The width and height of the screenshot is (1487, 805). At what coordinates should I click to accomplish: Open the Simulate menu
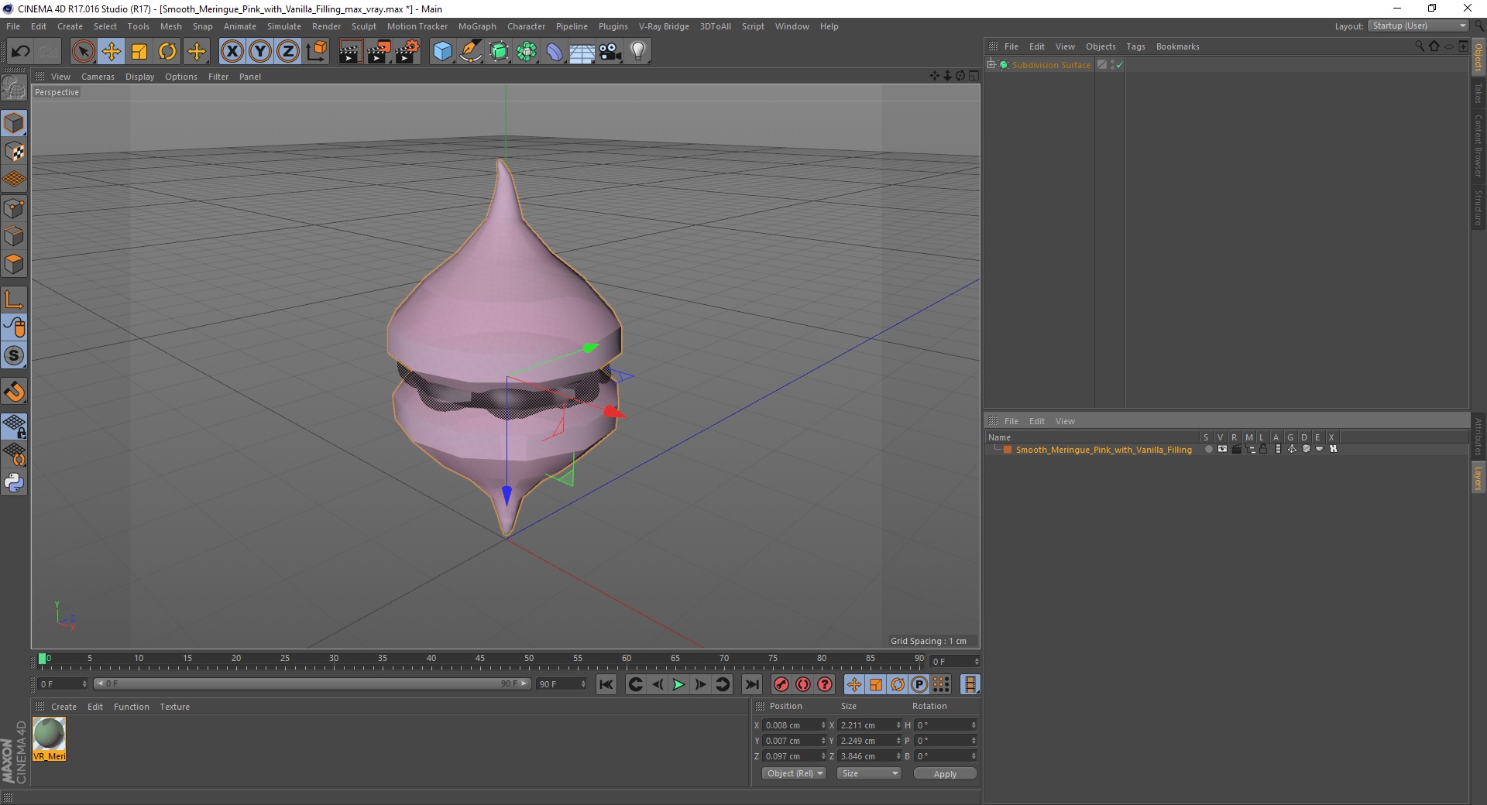pyautogui.click(x=283, y=26)
